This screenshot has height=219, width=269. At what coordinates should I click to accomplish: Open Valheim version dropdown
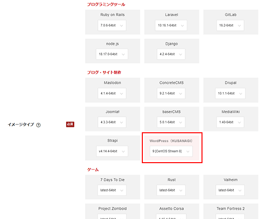pyautogui.click(x=230, y=190)
